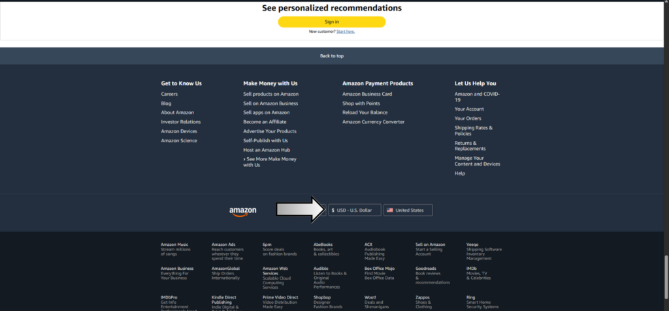
Task: Open Shopbop designer fashion link
Action: 328,302
